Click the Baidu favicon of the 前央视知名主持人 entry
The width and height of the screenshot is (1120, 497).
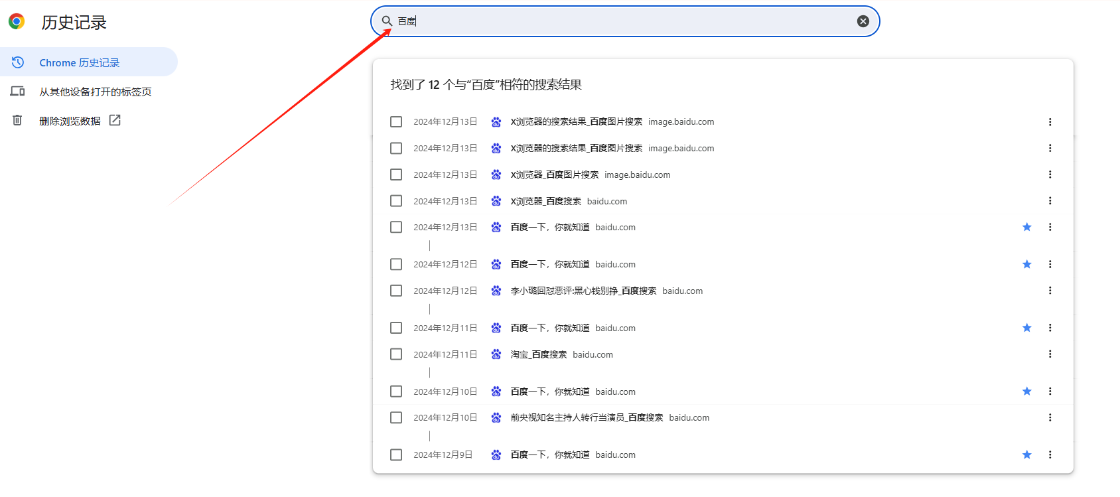pos(496,417)
